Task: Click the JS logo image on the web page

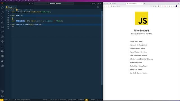Action: [x=141, y=18]
